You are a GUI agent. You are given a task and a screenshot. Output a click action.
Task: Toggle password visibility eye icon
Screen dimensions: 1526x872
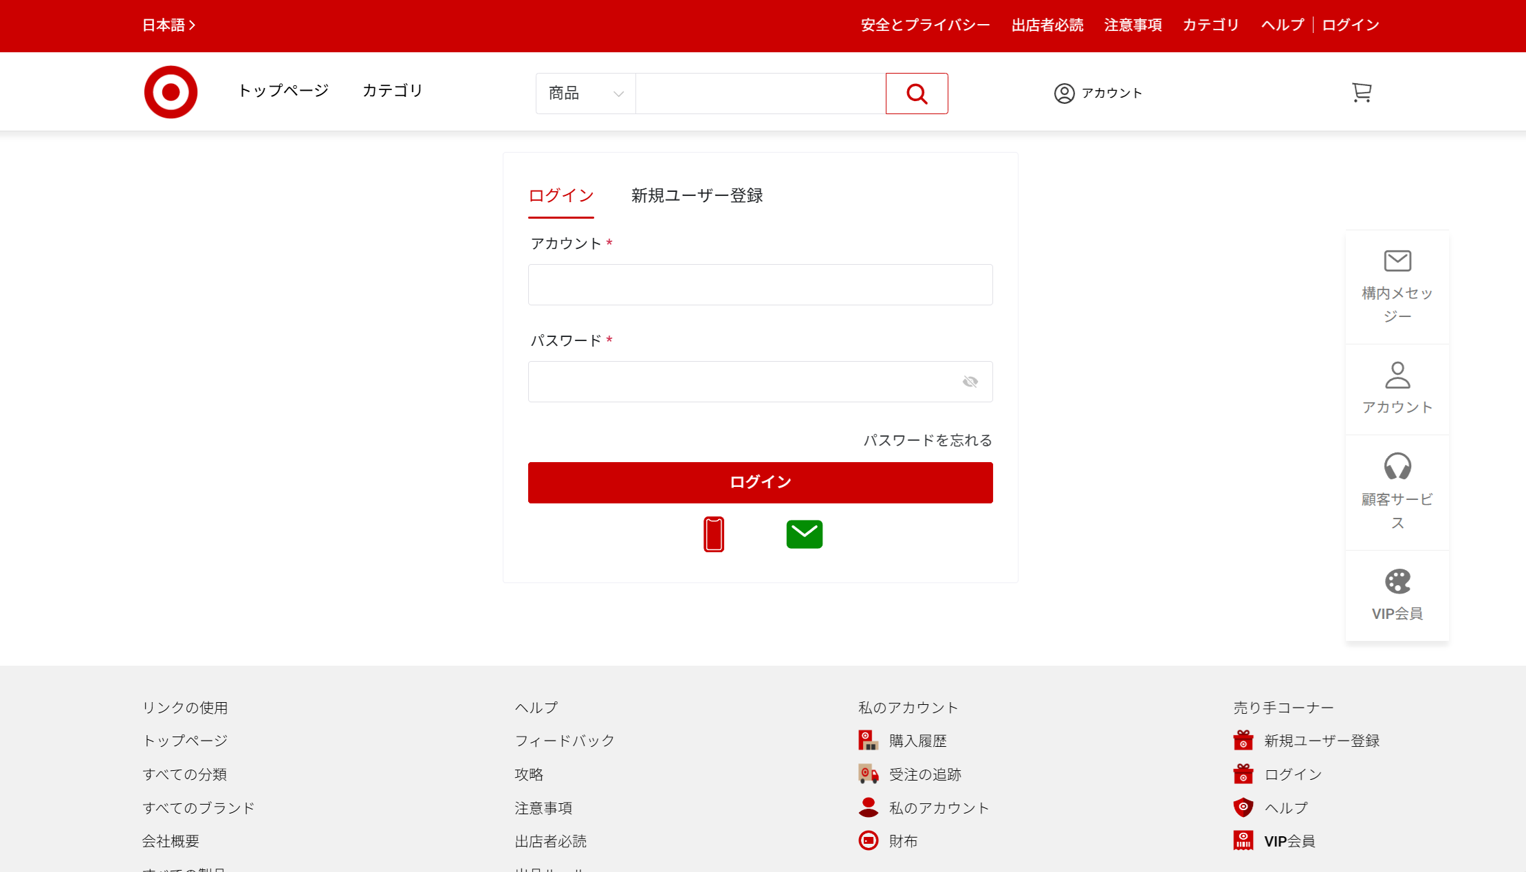click(970, 382)
